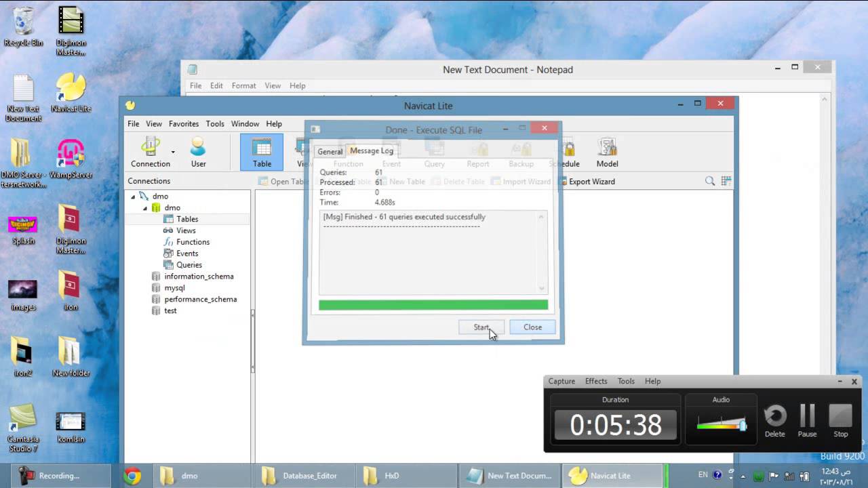Open the Notepad Edit menu
This screenshot has width=868, height=488.
pos(216,86)
